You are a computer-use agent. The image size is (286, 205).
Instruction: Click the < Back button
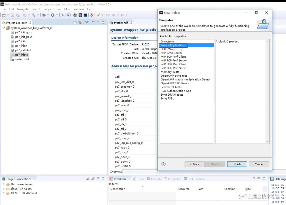coord(195,164)
